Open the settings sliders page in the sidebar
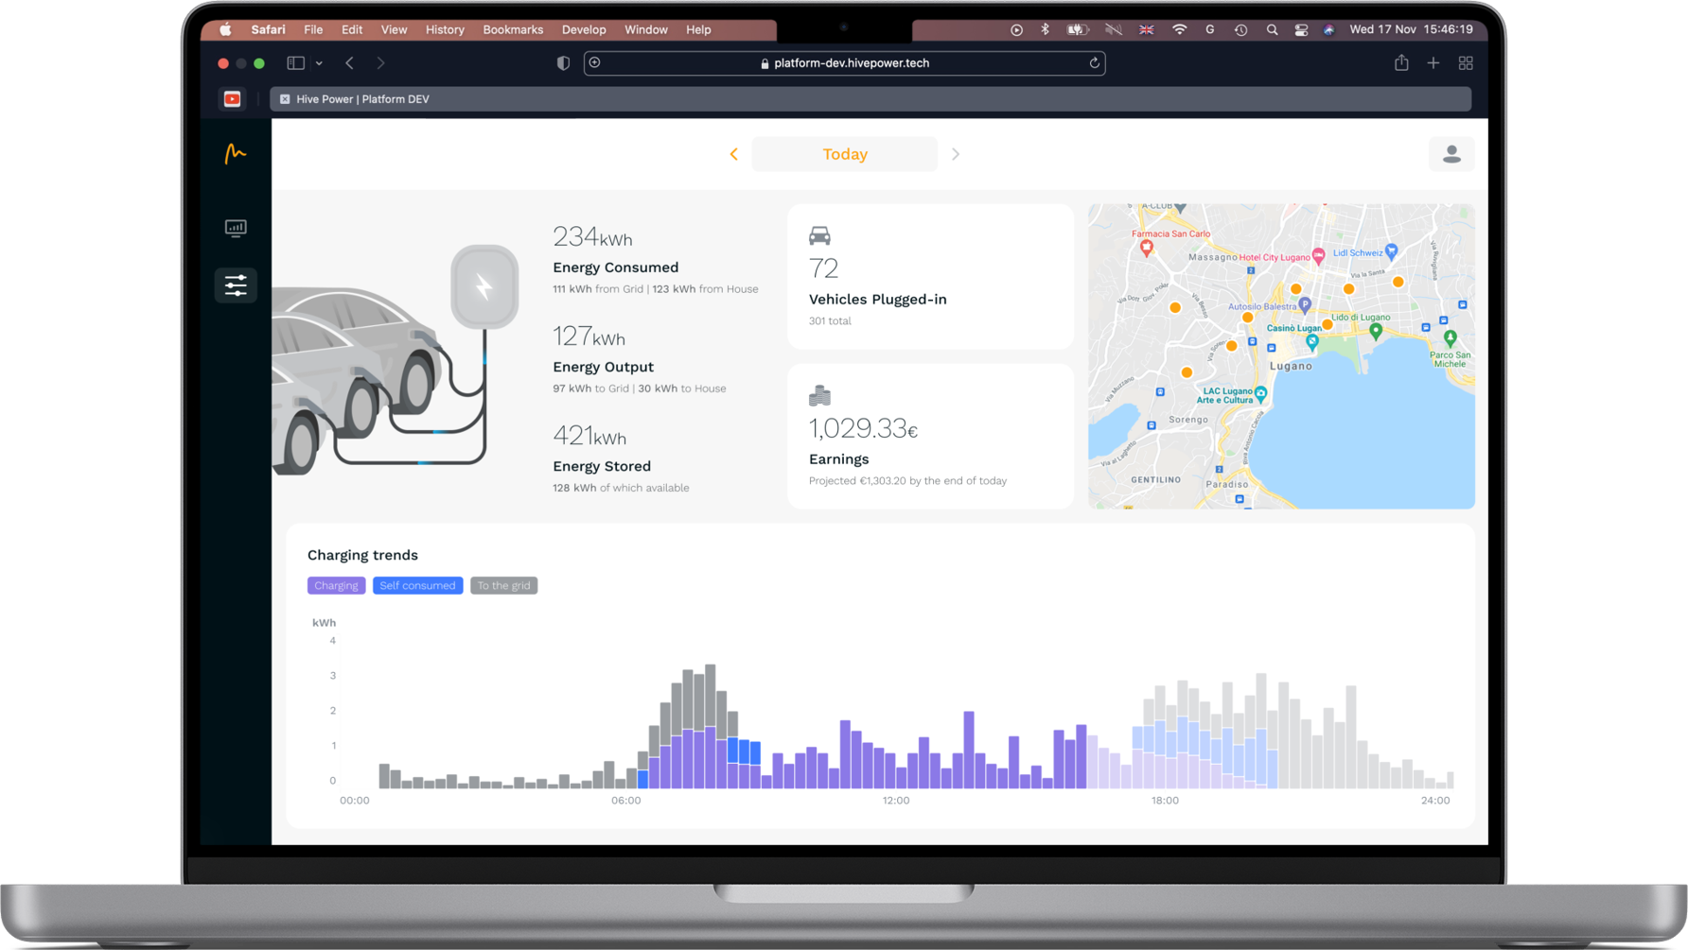1688x950 pixels. [236, 285]
